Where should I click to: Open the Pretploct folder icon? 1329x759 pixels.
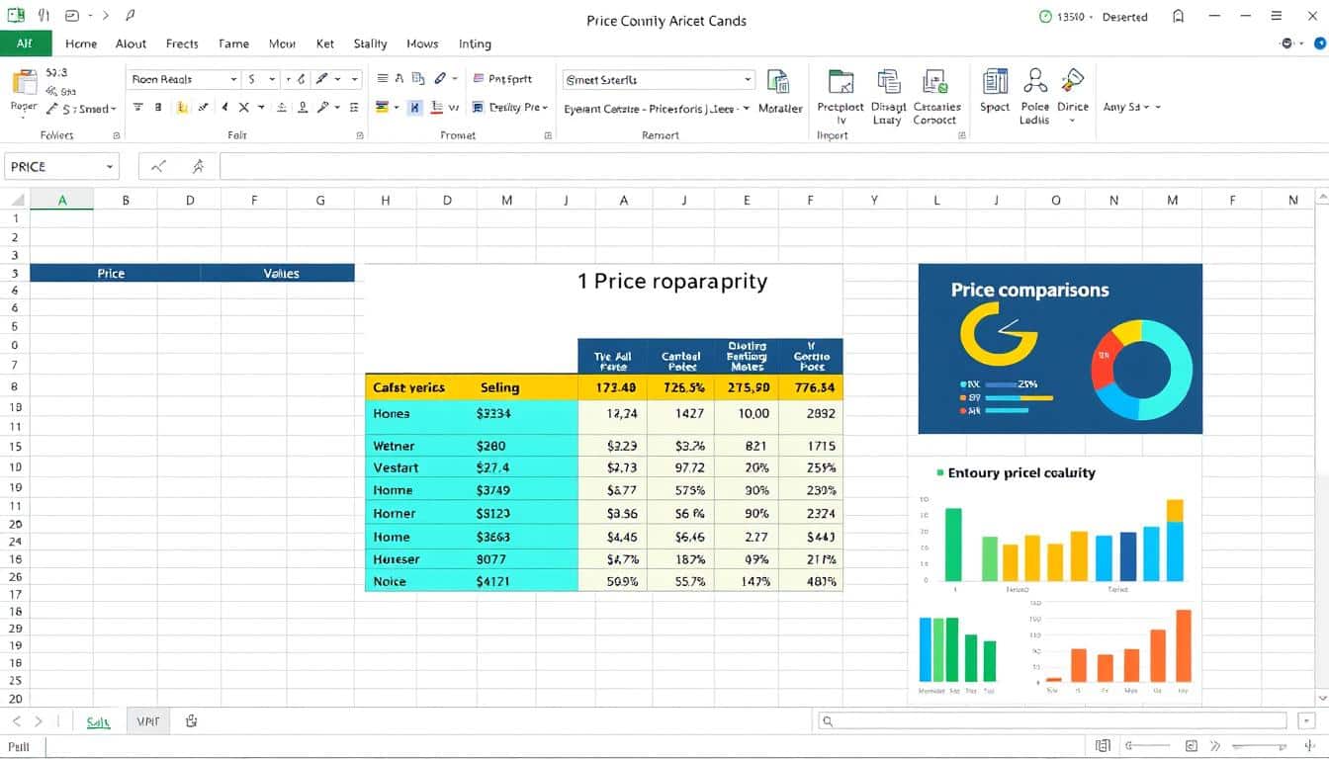click(841, 82)
